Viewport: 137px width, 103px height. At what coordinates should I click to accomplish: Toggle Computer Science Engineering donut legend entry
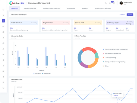(114, 62)
